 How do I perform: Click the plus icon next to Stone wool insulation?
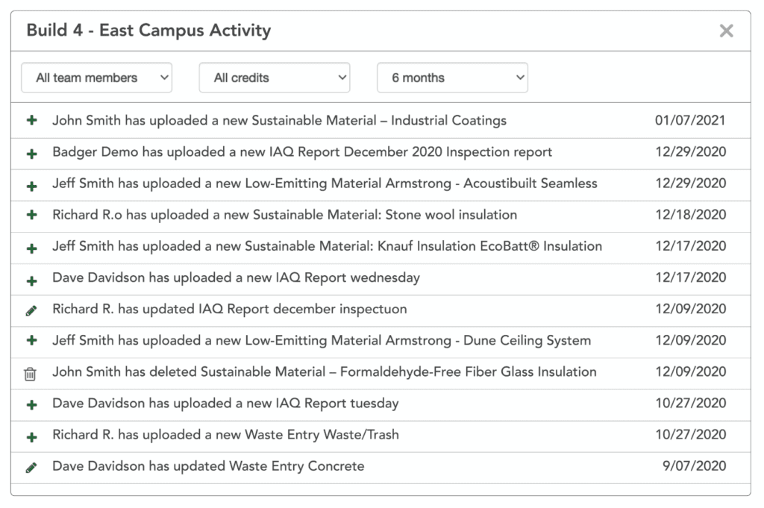[31, 215]
